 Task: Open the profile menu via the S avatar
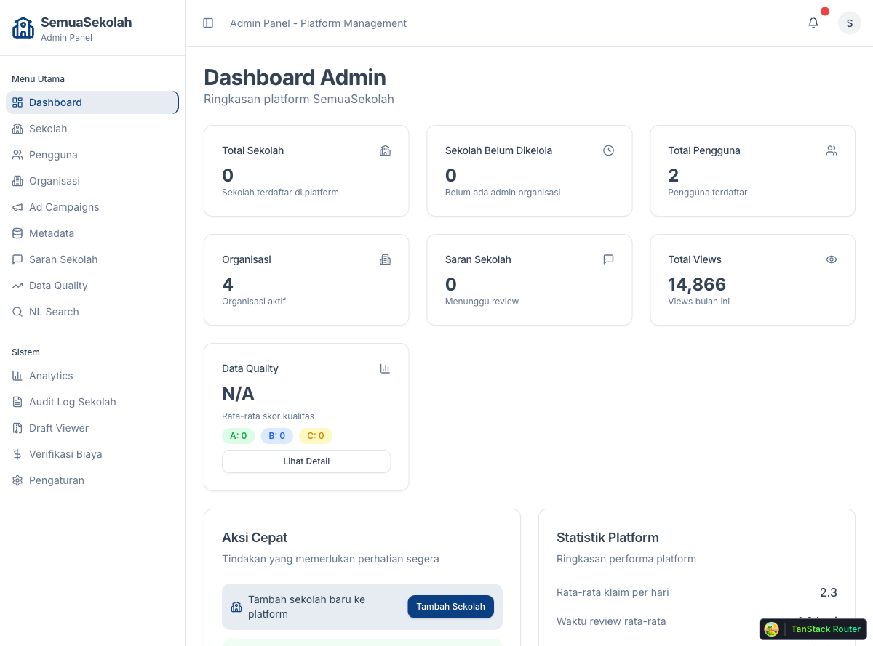849,23
